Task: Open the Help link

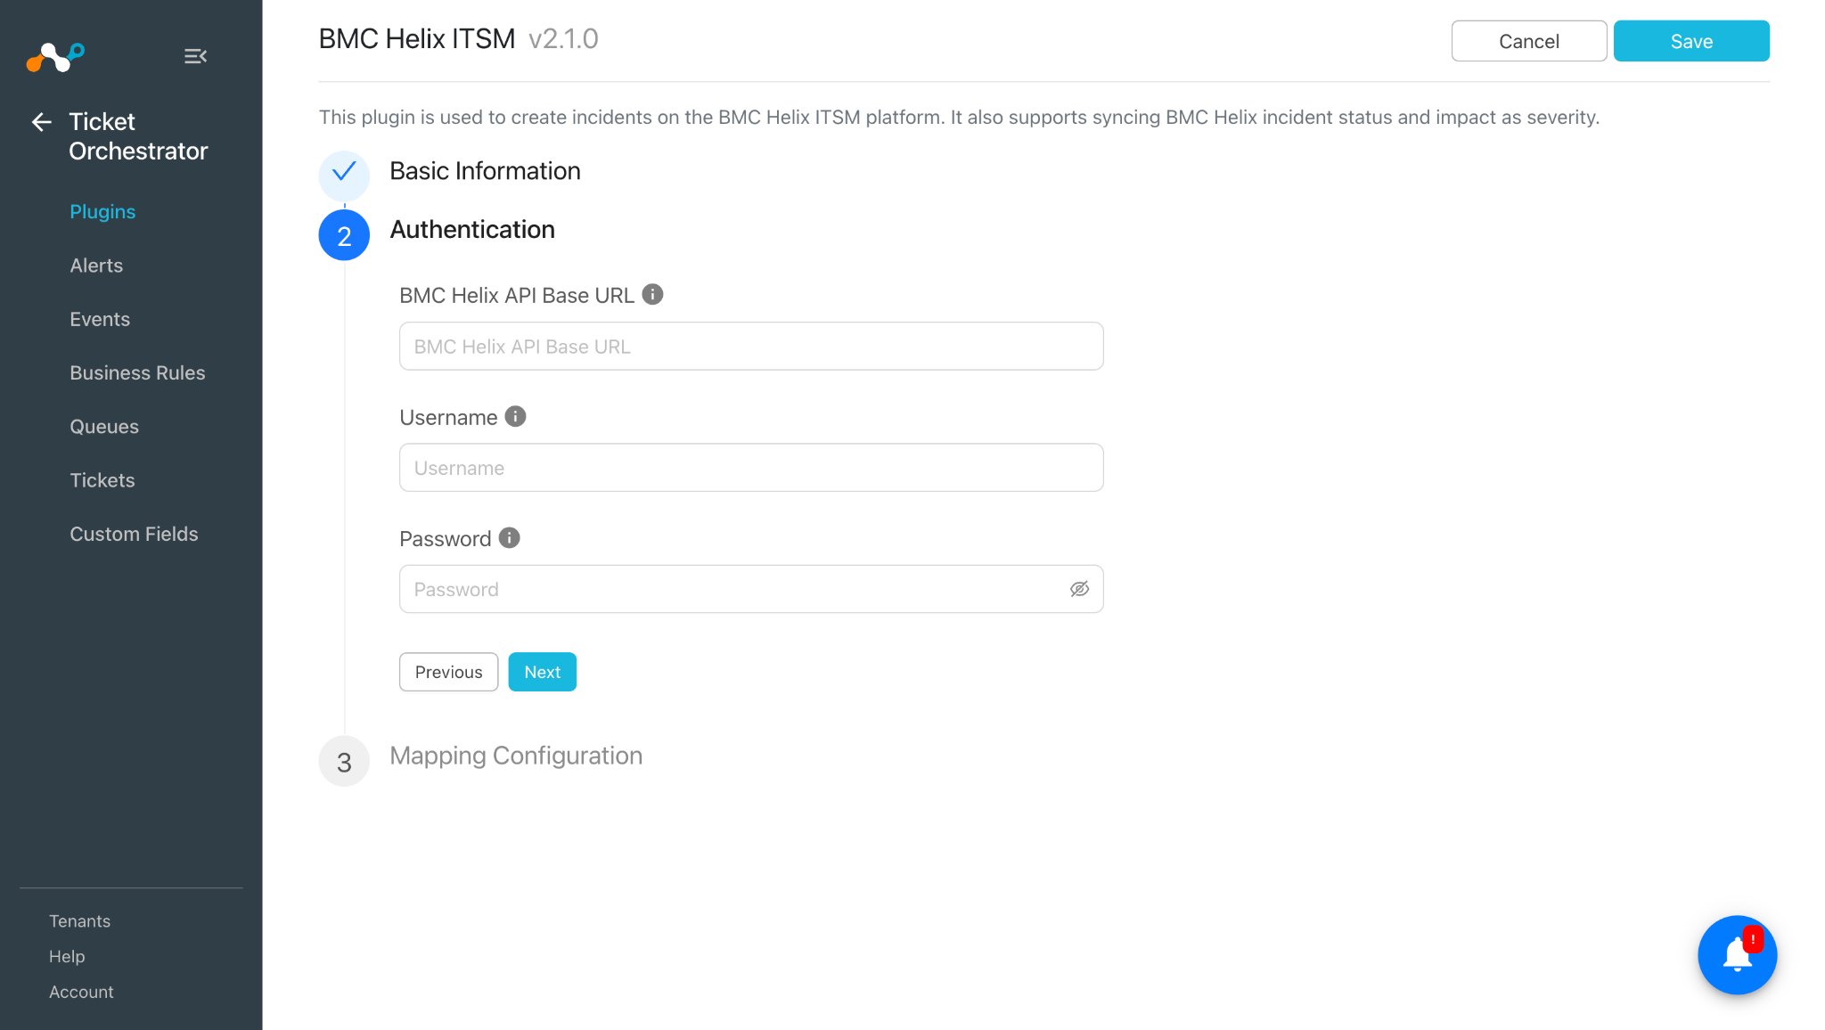Action: 67,956
